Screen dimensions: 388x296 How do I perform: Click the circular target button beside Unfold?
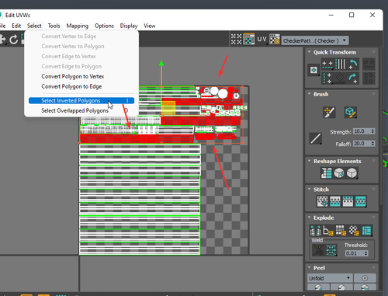pos(365,278)
